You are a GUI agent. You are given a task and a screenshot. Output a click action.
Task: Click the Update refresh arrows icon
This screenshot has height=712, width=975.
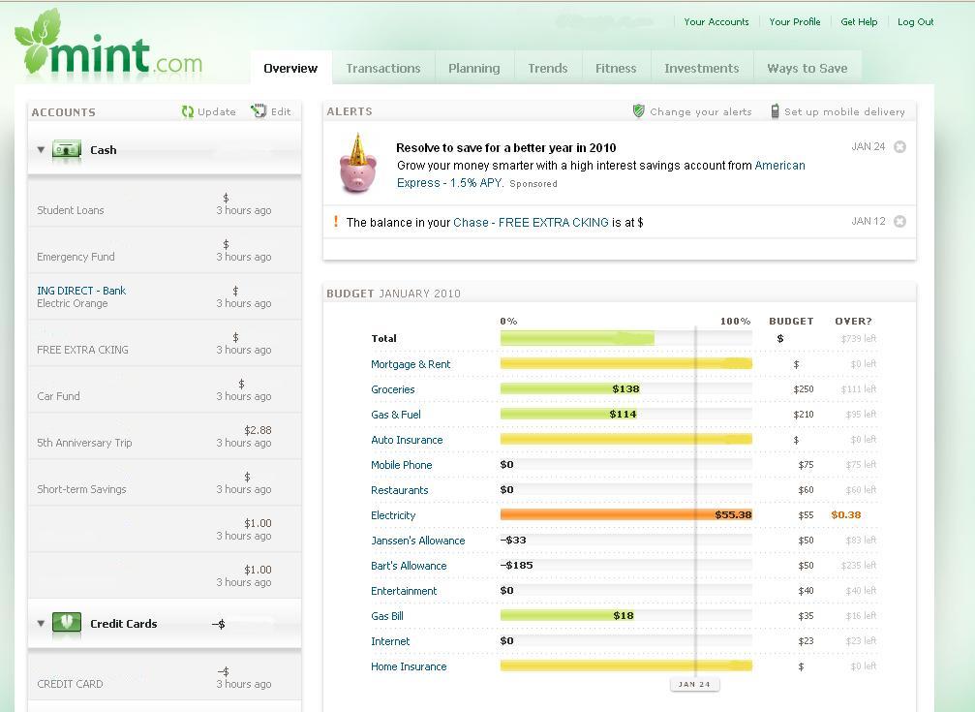click(x=187, y=111)
